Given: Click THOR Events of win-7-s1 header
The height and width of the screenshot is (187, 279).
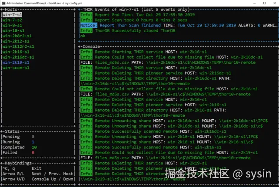Looking at the screenshot, I should 136,10.
